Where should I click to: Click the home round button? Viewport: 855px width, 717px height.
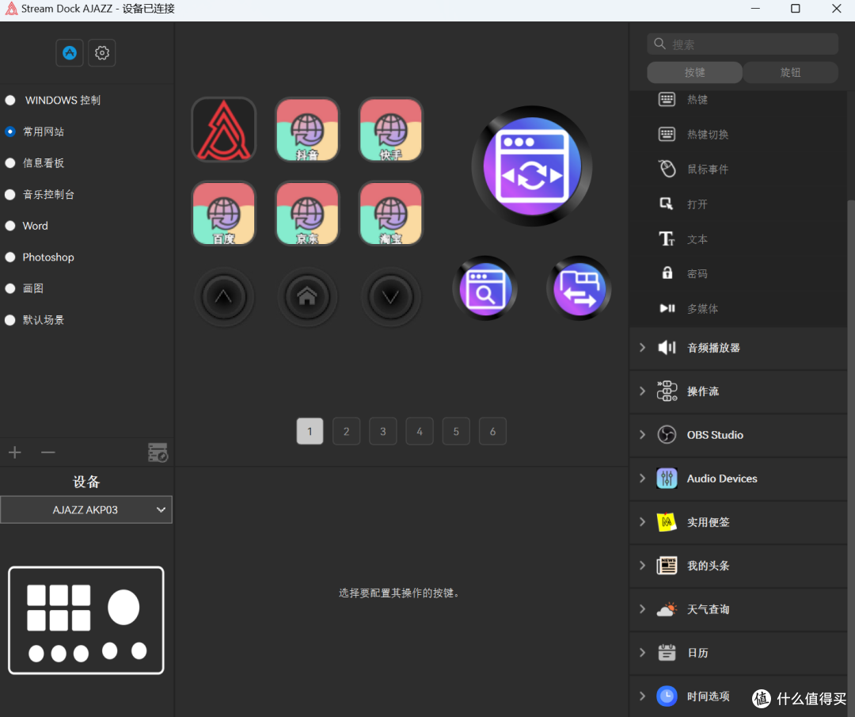pyautogui.click(x=307, y=297)
